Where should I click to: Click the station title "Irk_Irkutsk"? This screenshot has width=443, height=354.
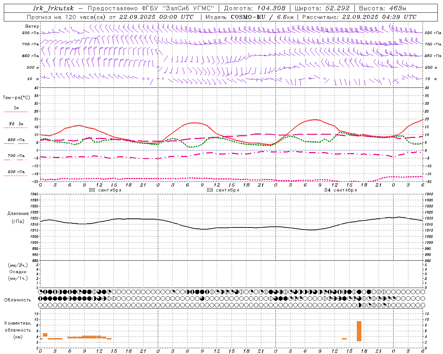tap(53, 8)
